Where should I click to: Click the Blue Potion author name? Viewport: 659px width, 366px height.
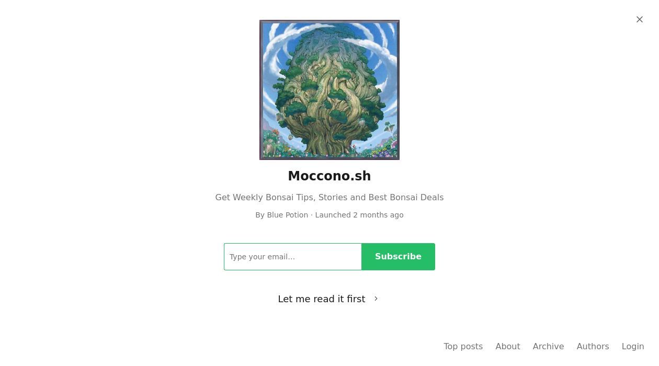coord(288,215)
